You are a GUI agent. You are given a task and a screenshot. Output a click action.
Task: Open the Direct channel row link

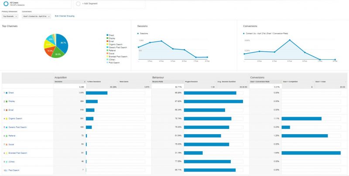coord(11,93)
